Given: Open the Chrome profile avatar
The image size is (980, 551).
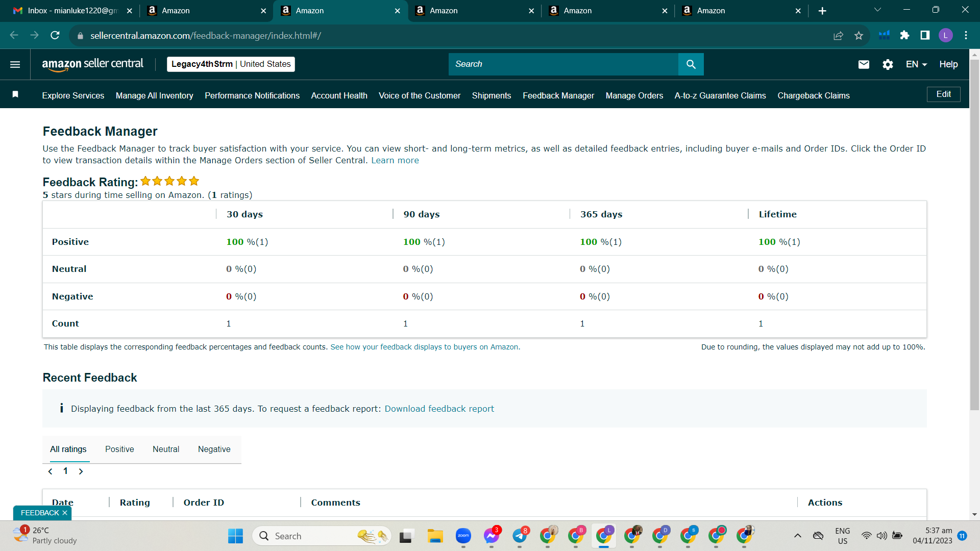Looking at the screenshot, I should (x=945, y=35).
